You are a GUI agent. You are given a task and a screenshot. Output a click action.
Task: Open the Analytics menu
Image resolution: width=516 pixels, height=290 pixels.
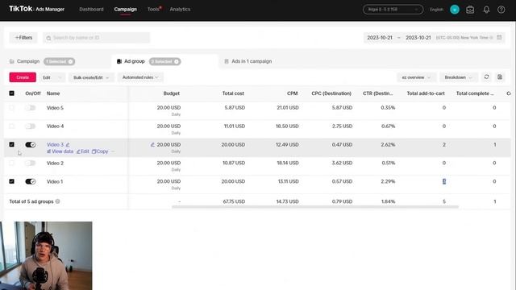pyautogui.click(x=180, y=9)
